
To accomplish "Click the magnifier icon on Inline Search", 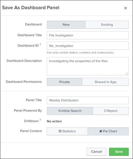I will tap(60, 111).
